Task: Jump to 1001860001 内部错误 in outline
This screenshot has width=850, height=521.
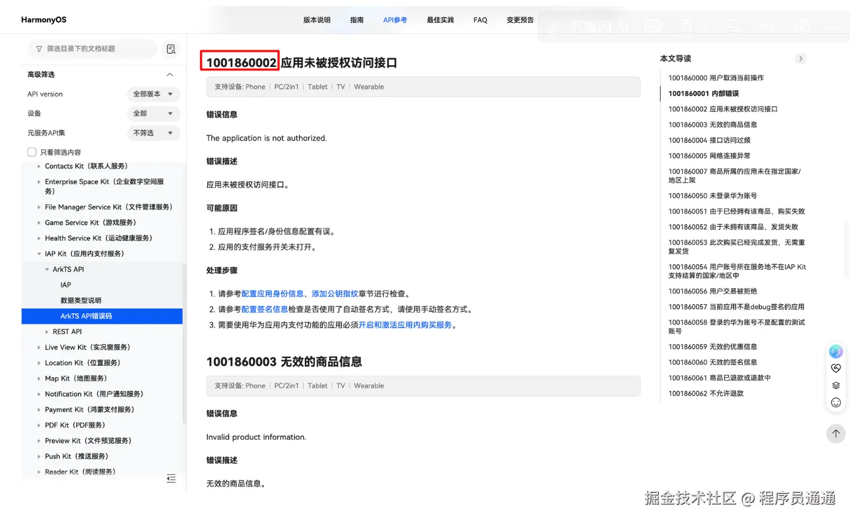Action: (704, 93)
